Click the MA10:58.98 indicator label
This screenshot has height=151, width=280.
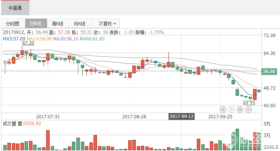pyautogui.click(x=39, y=39)
